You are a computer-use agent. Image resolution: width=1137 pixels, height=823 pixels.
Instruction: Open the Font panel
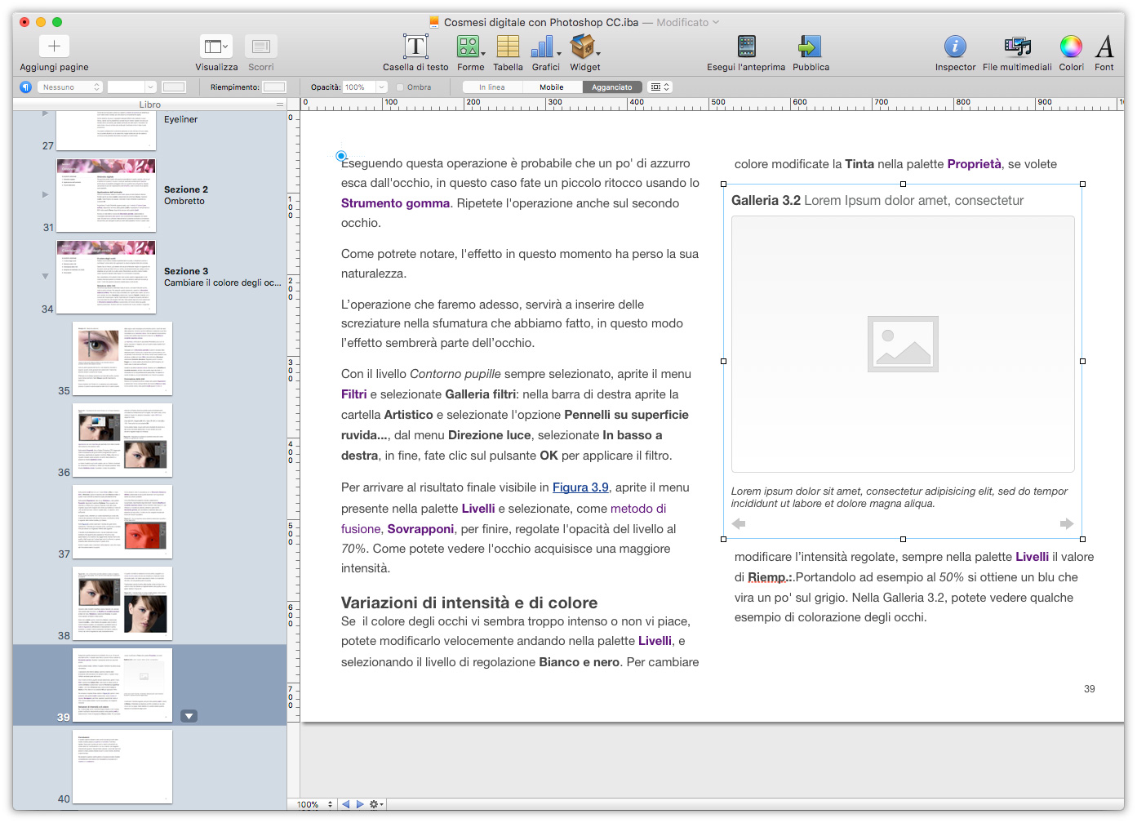click(1104, 47)
